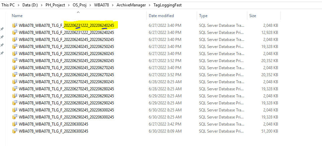Expand the chevron after PH_Project
Viewport: 322px width, 146px height.
coord(69,5)
